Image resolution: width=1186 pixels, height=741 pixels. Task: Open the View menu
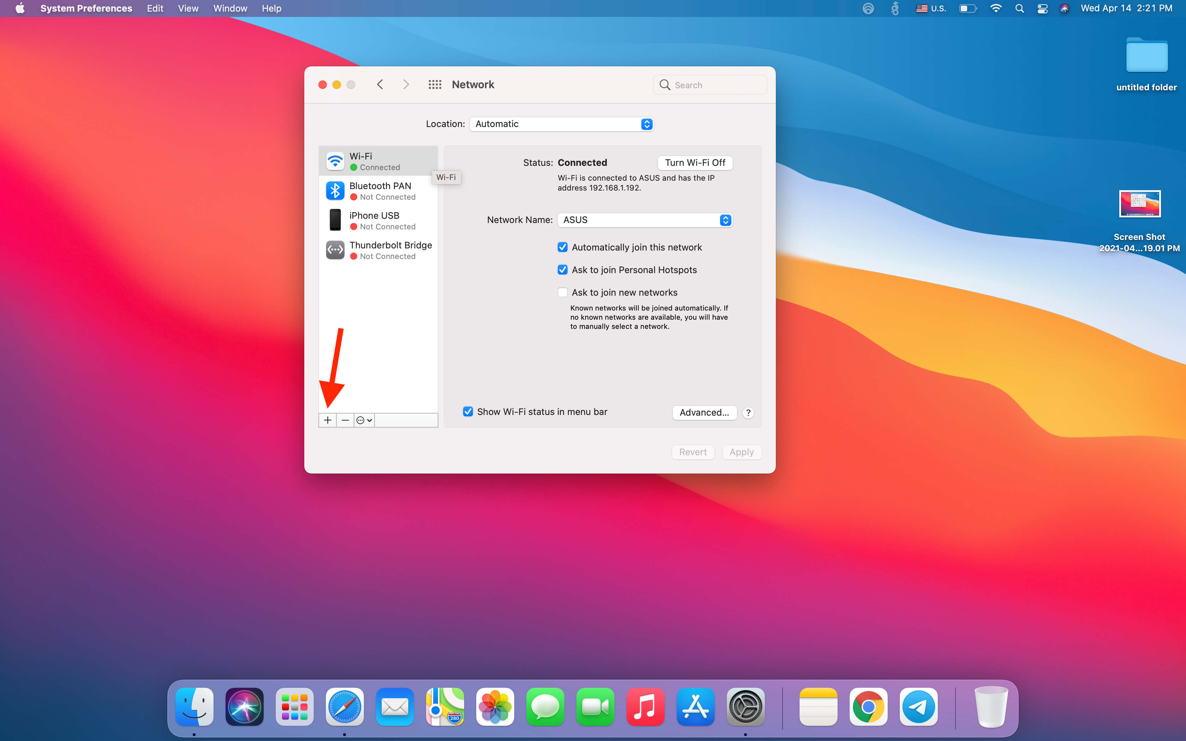(x=188, y=8)
